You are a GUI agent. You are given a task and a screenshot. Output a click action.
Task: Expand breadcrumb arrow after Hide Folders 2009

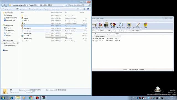click(52, 5)
